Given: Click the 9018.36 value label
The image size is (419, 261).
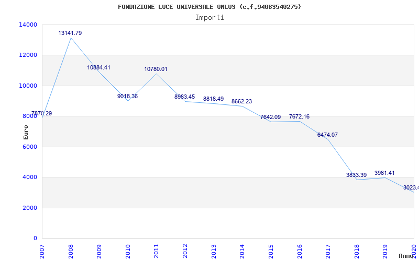Looking at the screenshot, I should [127, 97].
